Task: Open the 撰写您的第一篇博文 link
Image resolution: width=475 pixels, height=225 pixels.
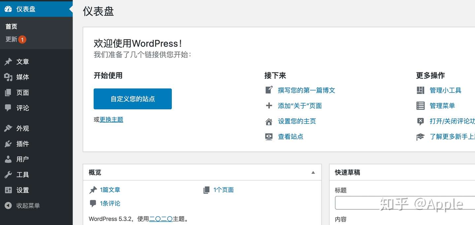Action: (306, 90)
